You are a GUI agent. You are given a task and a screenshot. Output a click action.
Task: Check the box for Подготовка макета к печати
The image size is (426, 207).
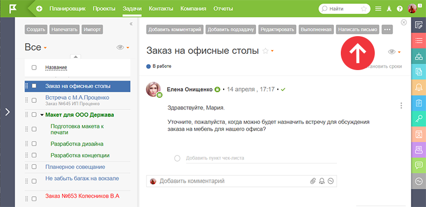coord(34,129)
